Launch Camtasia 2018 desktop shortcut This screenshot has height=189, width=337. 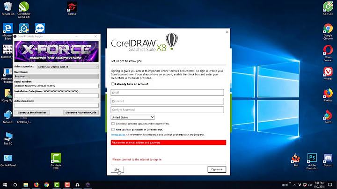point(56,161)
